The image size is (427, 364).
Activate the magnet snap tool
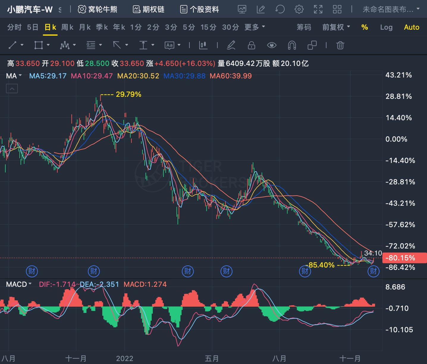(292, 45)
